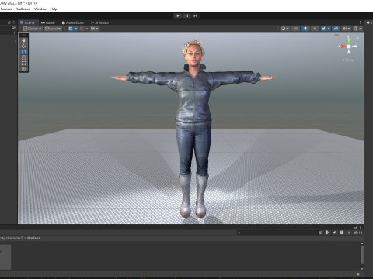Select the Transform tool

pos(23,69)
